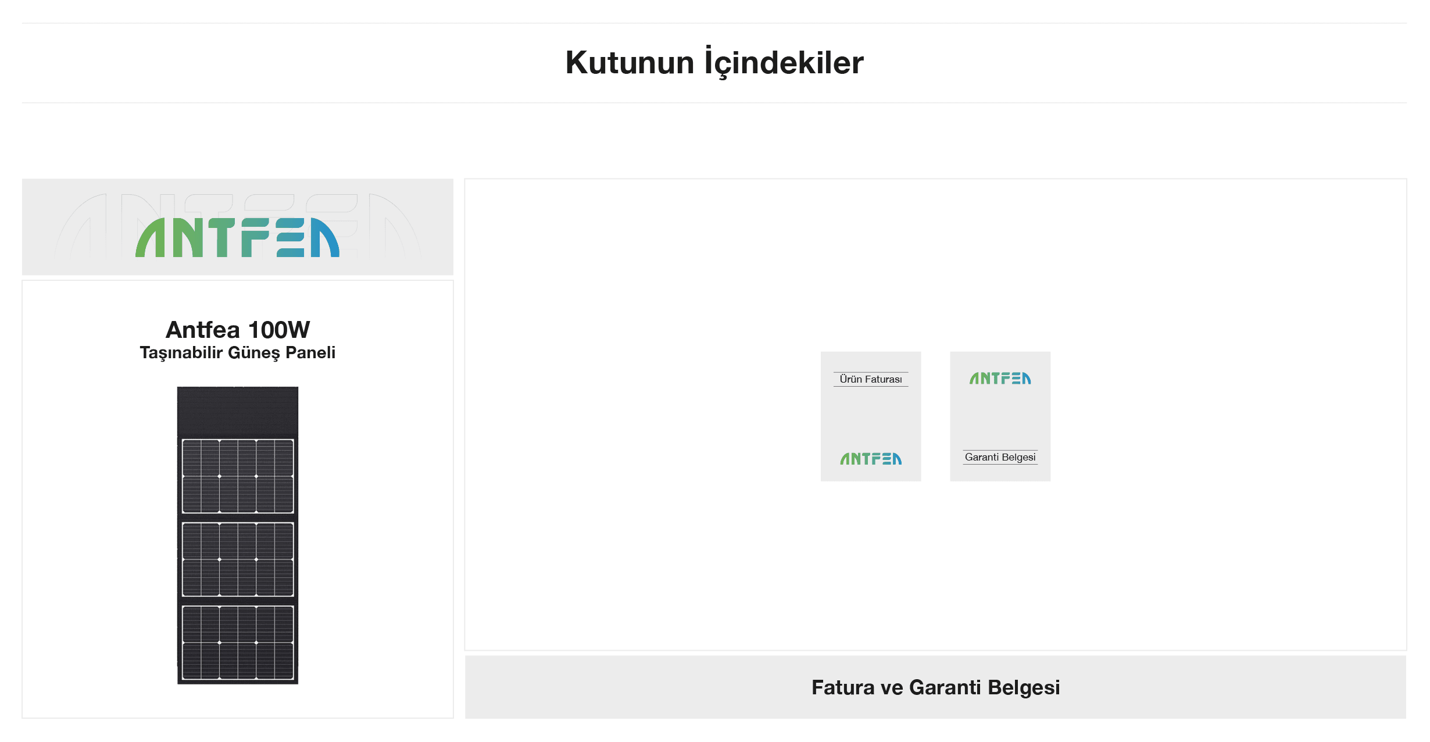Image resolution: width=1430 pixels, height=742 pixels.
Task: Click the blue final letter of banner logo
Action: (325, 237)
